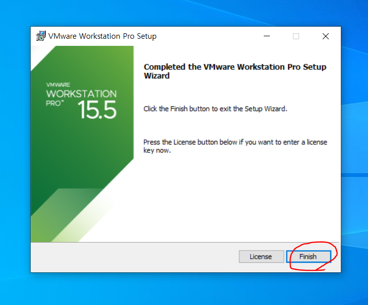Click the 'Click the Finish button to exit' text
Image resolution: width=368 pixels, height=305 pixels.
pos(215,109)
